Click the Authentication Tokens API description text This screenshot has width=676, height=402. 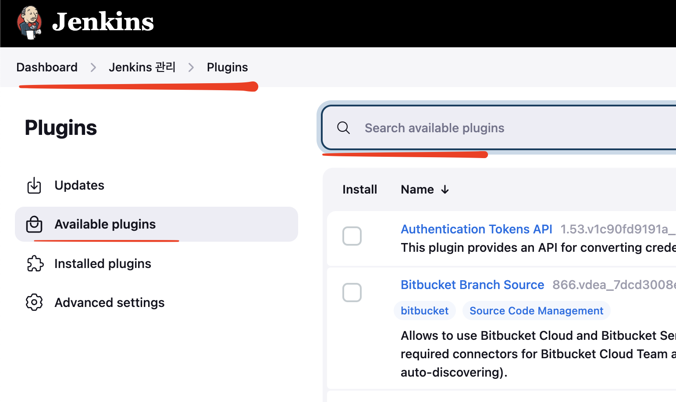click(x=538, y=247)
